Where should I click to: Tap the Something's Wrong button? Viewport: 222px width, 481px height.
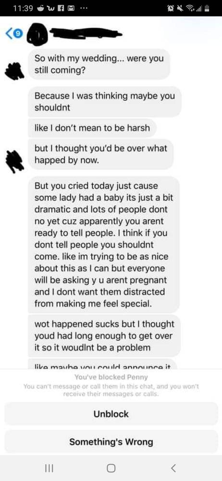(111, 442)
